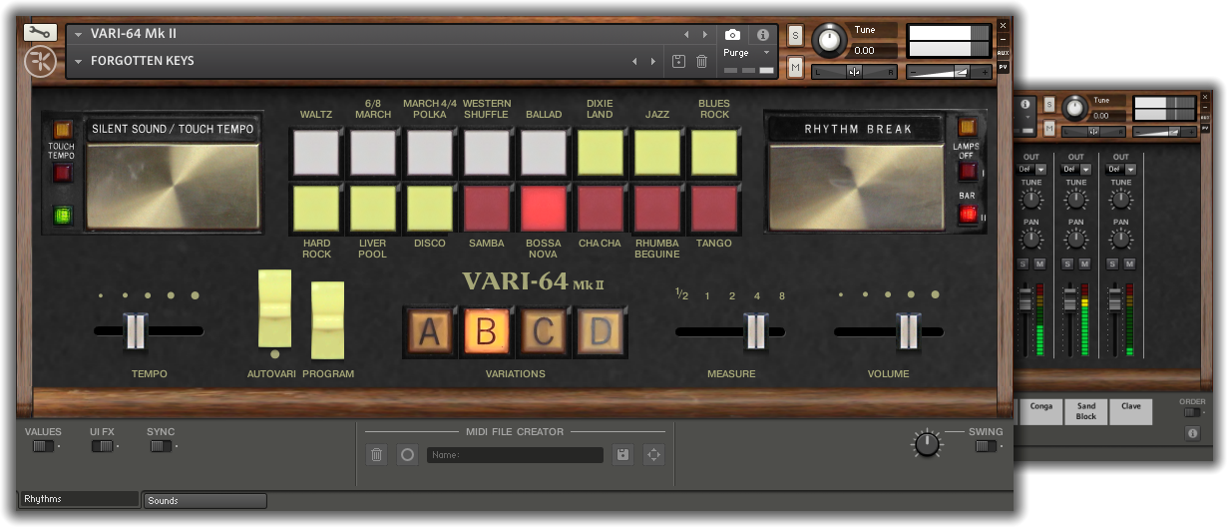Select the Samba rhythm pad
Viewport: 1229px width, 527px height.
(x=487, y=208)
